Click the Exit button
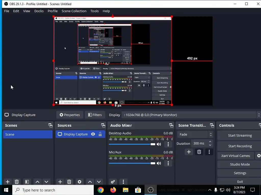 click(240, 182)
